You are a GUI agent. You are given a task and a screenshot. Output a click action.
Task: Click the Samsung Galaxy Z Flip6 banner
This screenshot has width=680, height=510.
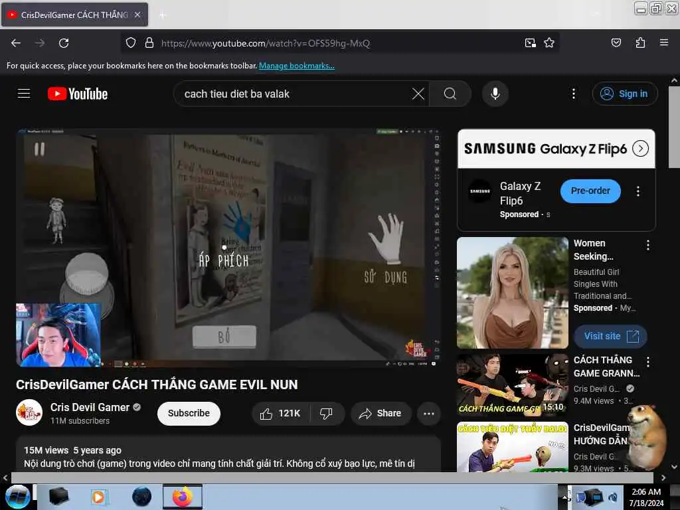556,148
